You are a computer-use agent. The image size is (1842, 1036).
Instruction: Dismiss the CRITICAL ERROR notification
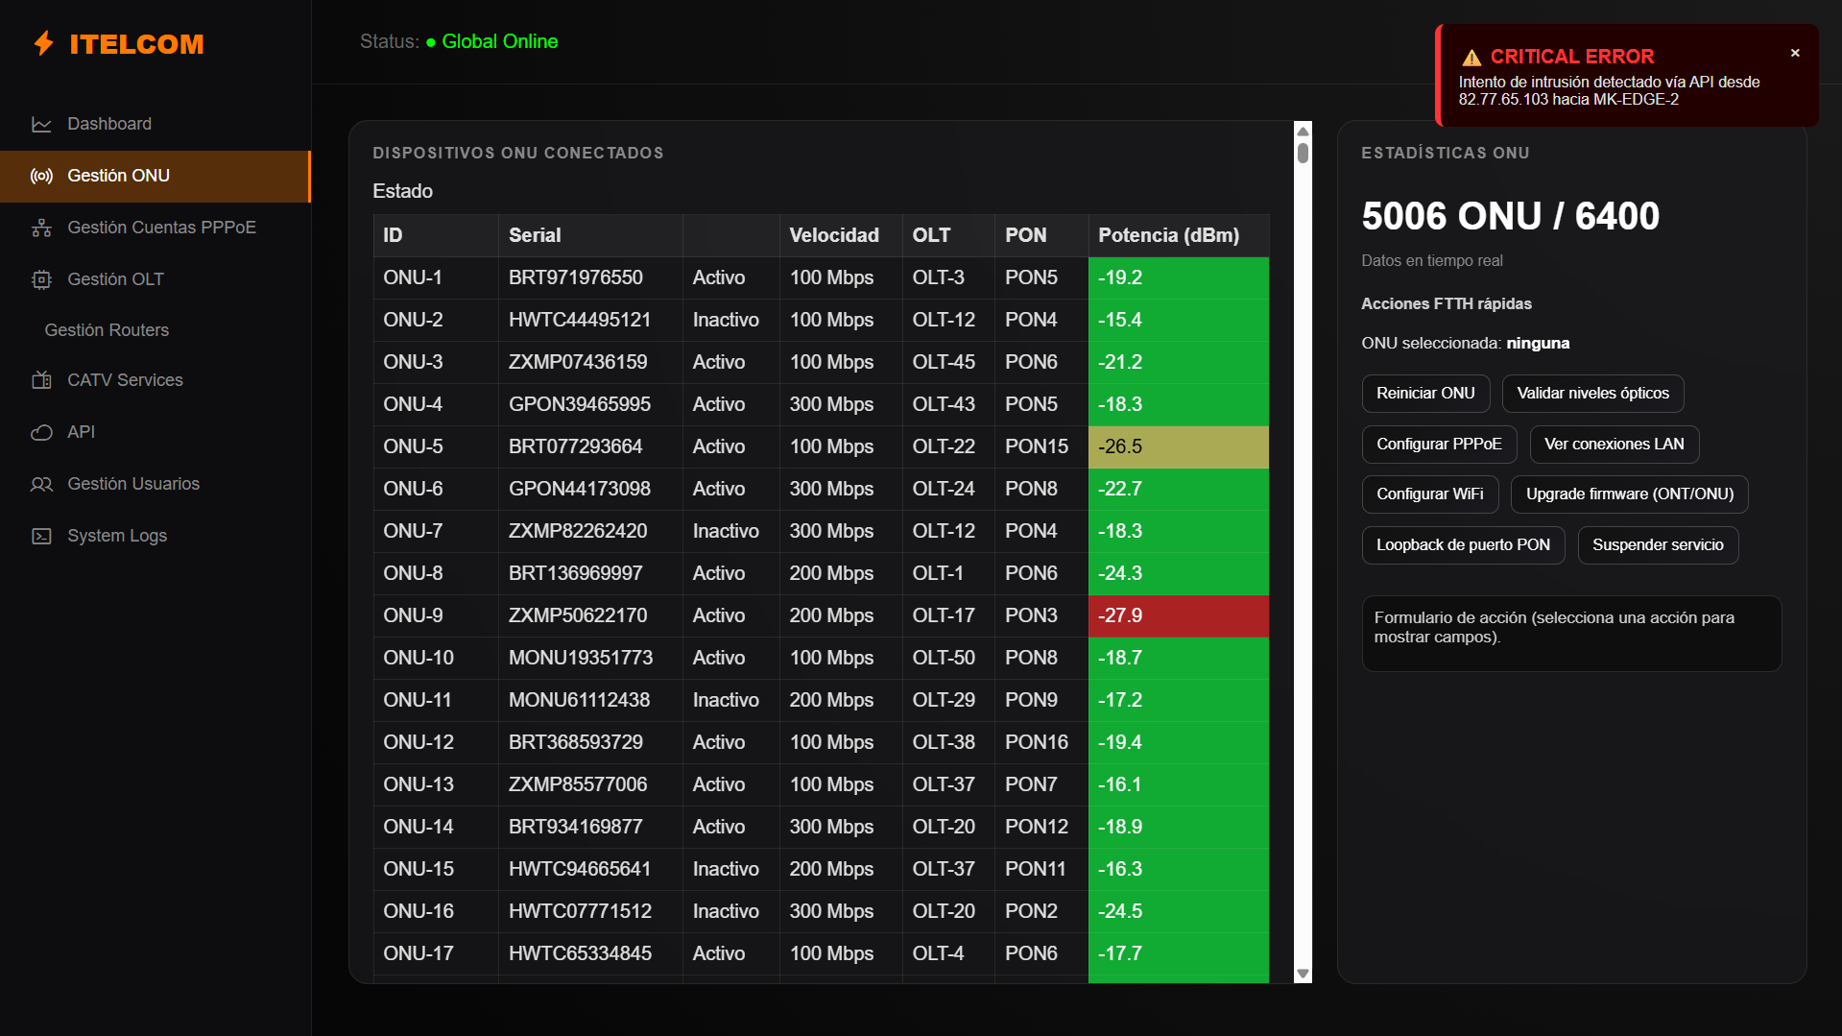pos(1795,53)
